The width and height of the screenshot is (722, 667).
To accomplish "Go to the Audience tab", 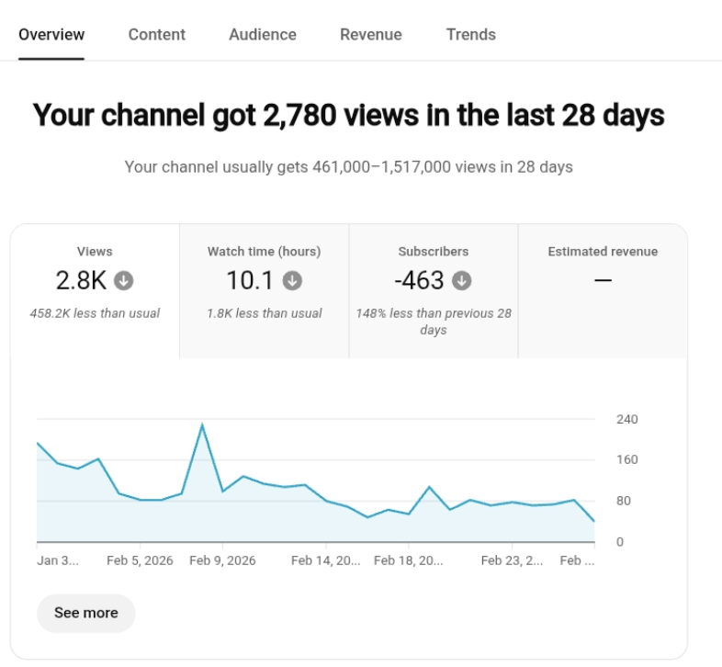I will (x=262, y=35).
